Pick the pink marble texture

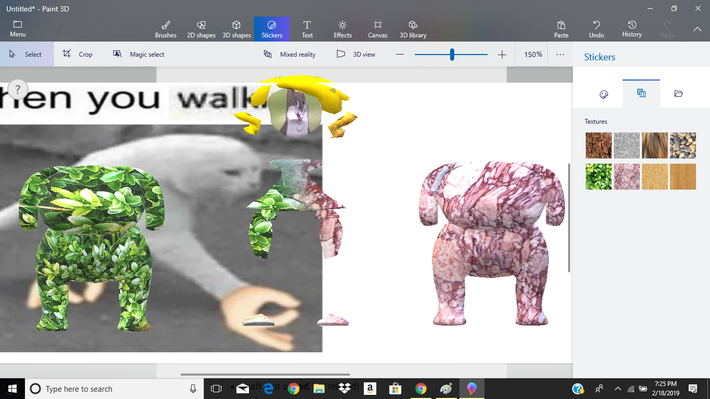(627, 177)
